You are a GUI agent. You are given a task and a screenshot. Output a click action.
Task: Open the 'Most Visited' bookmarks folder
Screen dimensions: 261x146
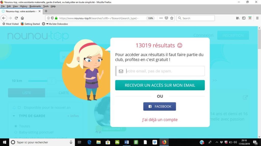click(x=10, y=24)
